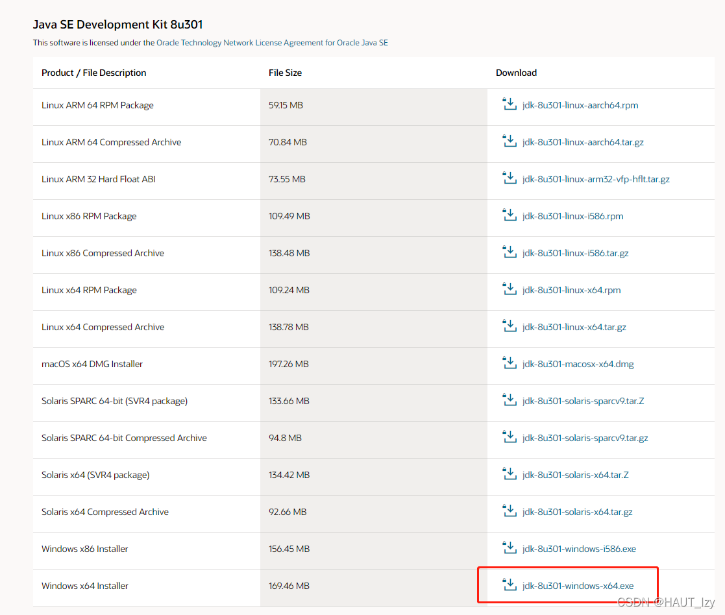Select Solaris SPARC 64-bit Compressed Archive text

pyautogui.click(x=125, y=438)
